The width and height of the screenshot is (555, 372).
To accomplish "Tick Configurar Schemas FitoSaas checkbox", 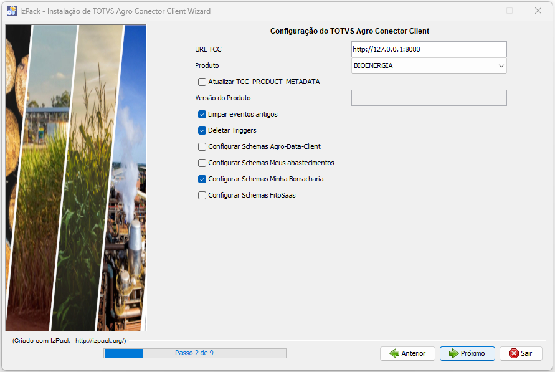I will click(202, 195).
